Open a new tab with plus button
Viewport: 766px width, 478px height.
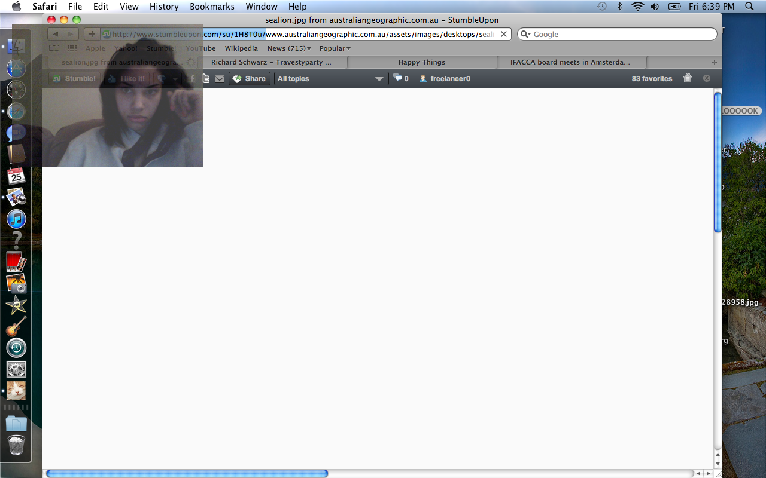pos(714,62)
